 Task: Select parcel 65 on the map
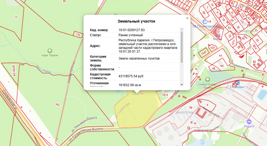[214, 69]
